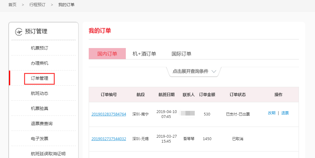Go to 电子发票 in sidebar
This screenshot has width=315, height=158.
(x=40, y=139)
